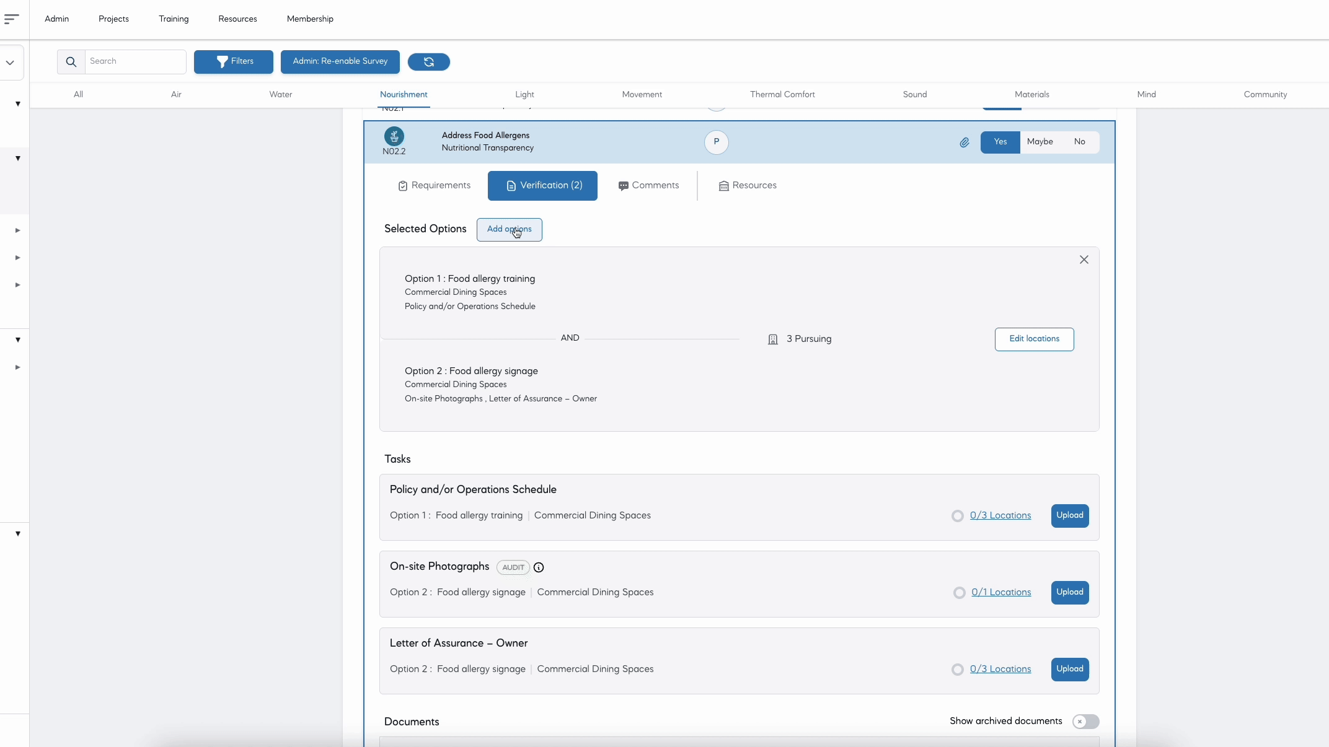Click Admin: Re-enable Survey button
The width and height of the screenshot is (1329, 747).
340,62
